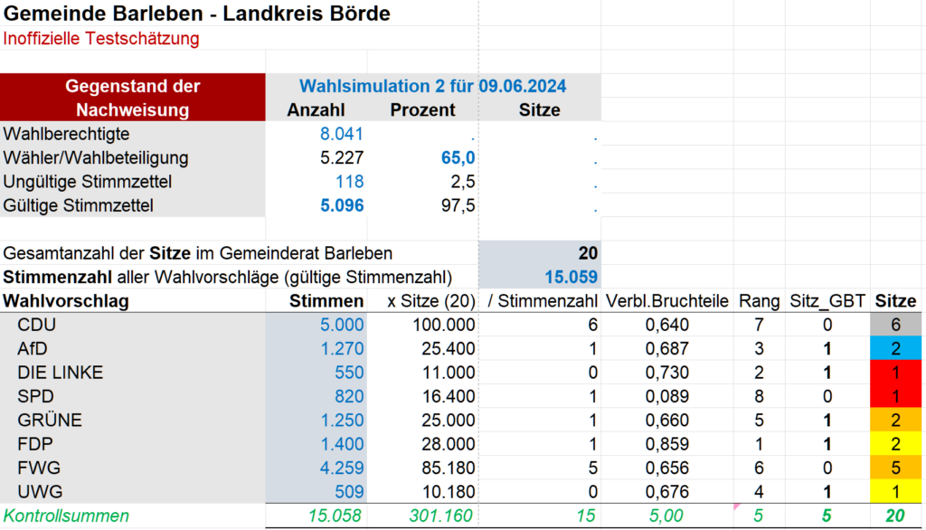Screen dimensions: 926x530
Task: Select the 'Ungültige Stimmzettel' label
Action: point(88,182)
